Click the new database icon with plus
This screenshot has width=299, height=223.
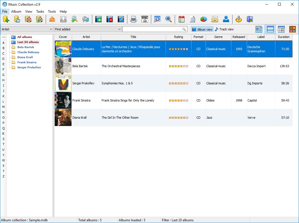pyautogui.click(x=6, y=19)
